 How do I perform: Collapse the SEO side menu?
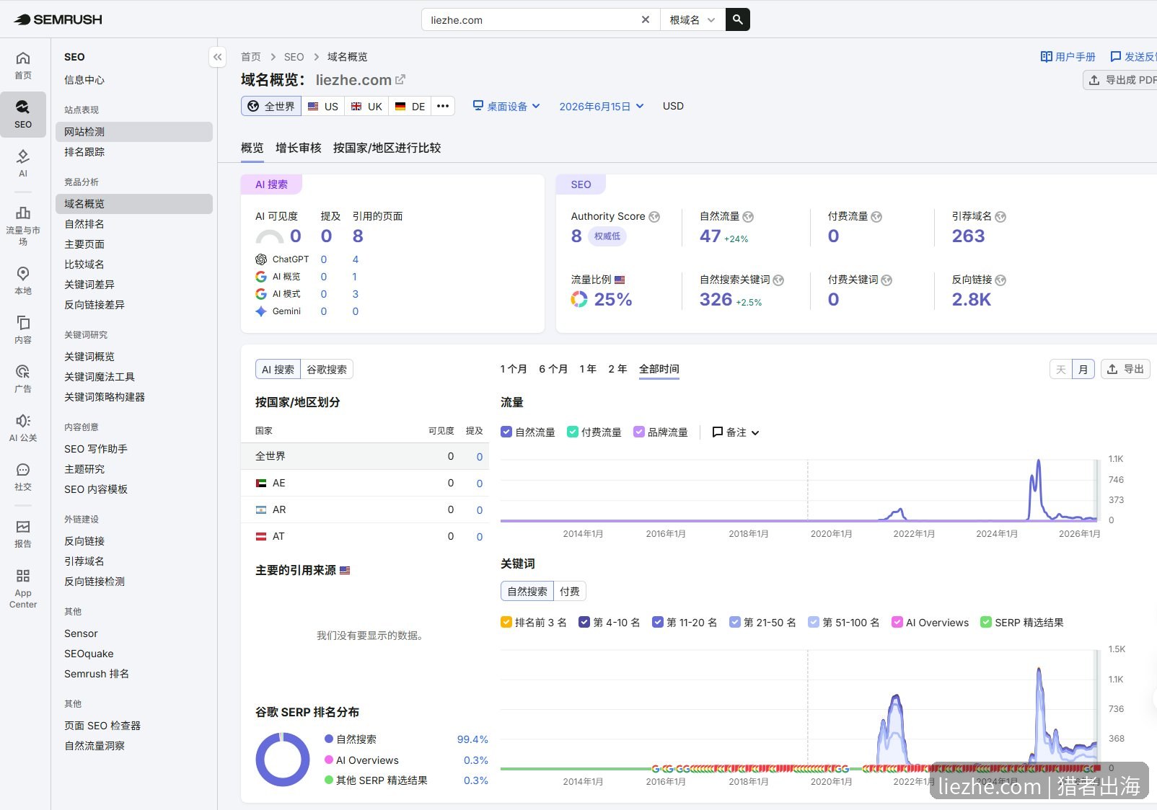[217, 57]
